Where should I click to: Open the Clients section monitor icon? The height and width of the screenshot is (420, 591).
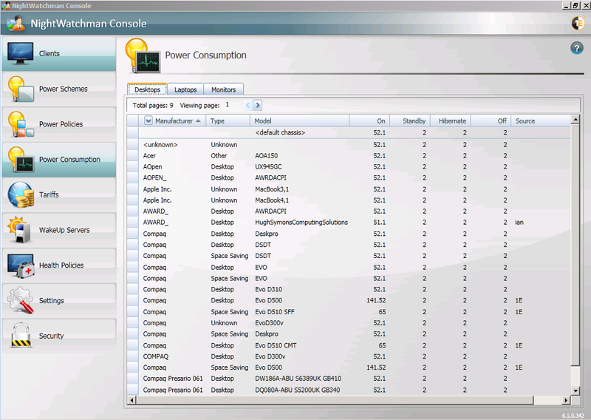(21, 54)
